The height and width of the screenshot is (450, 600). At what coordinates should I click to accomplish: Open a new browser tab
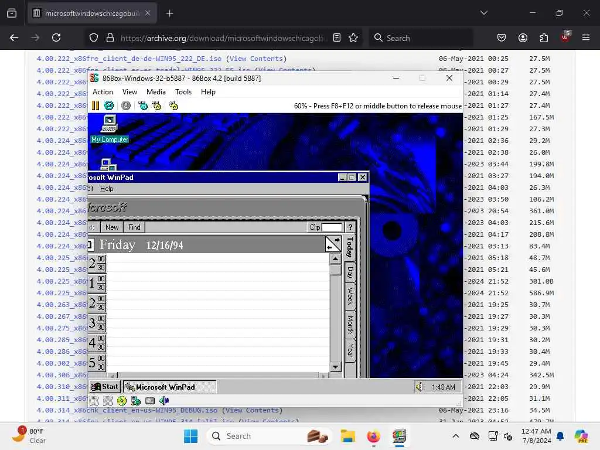[169, 13]
